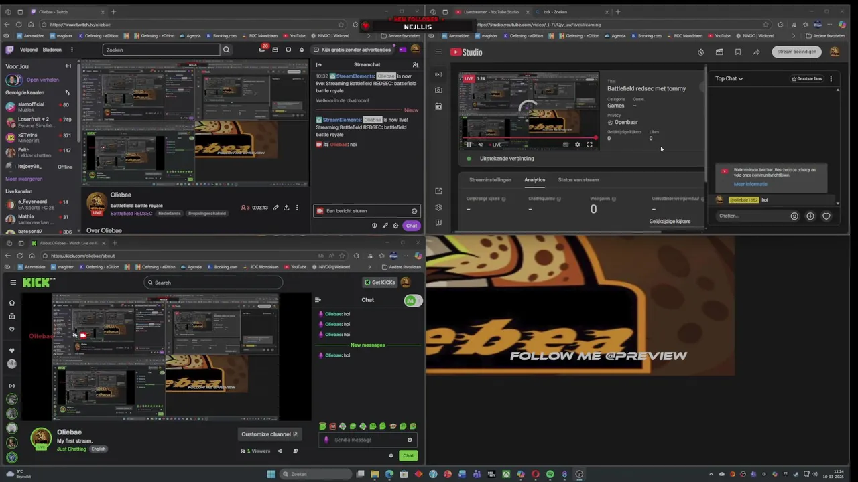The height and width of the screenshot is (482, 858).
Task: Switch to Analytics tab
Action: click(534, 180)
